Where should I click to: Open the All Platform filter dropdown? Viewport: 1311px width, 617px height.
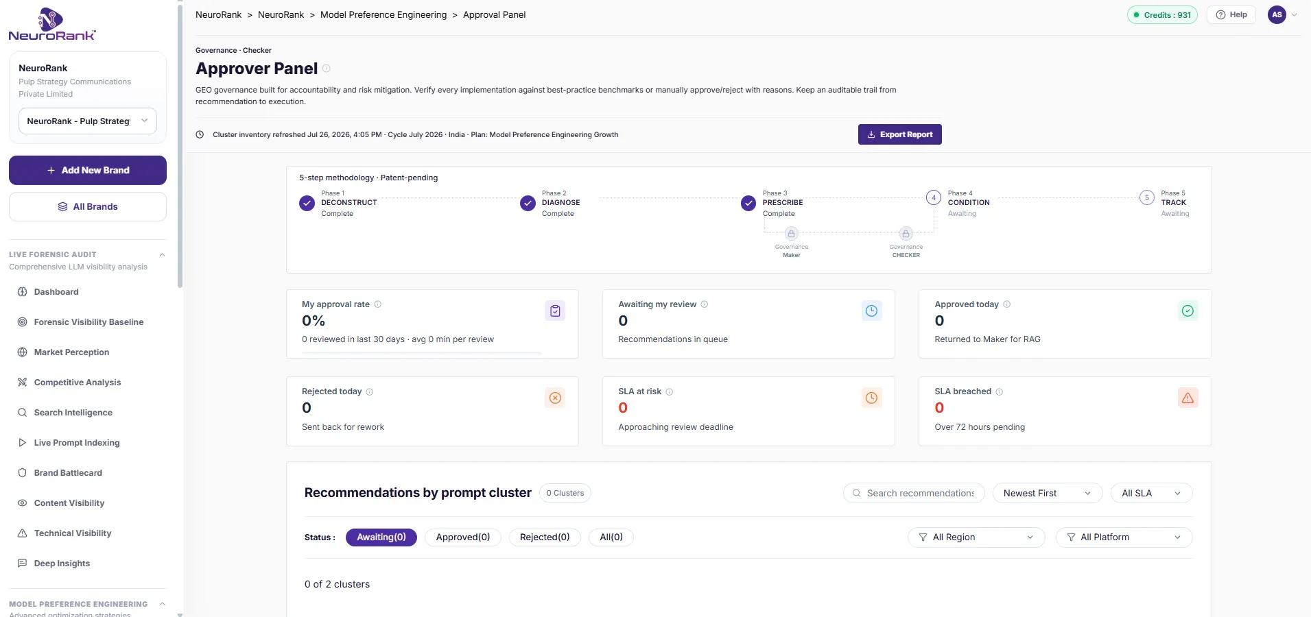pyautogui.click(x=1124, y=537)
